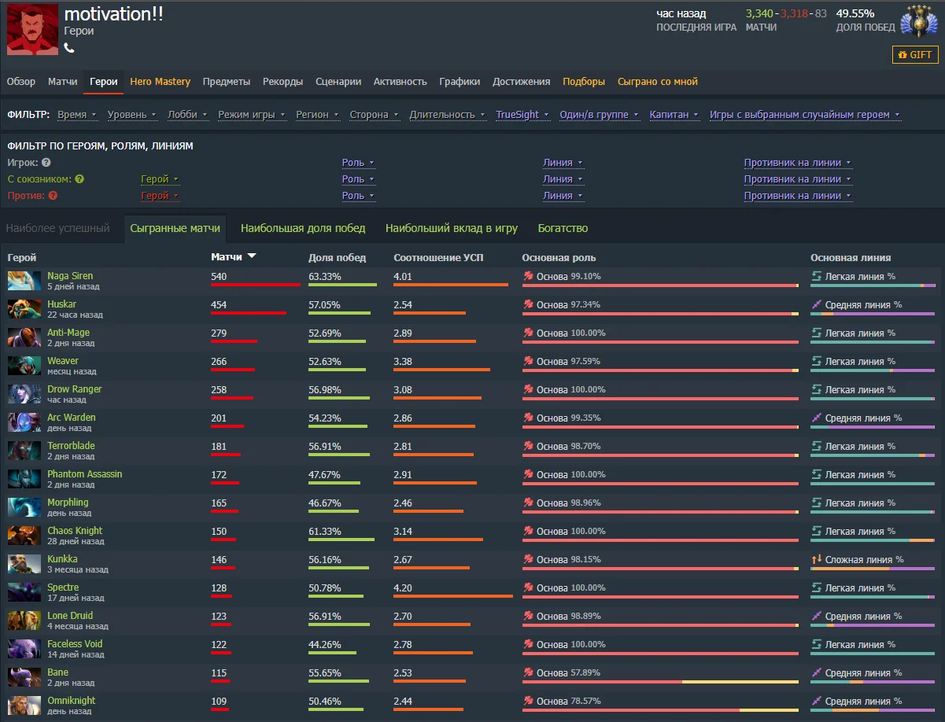This screenshot has height=722, width=945.
Task: Click the Lone Druid hero portrait
Action: (24, 621)
